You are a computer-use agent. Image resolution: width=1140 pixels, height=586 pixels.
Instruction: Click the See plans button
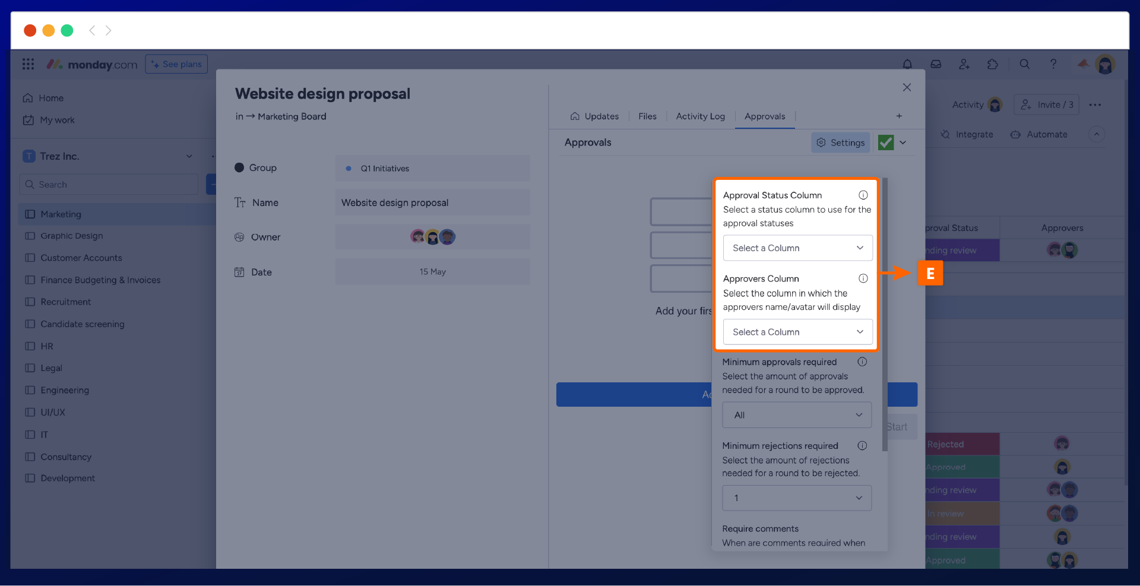176,64
